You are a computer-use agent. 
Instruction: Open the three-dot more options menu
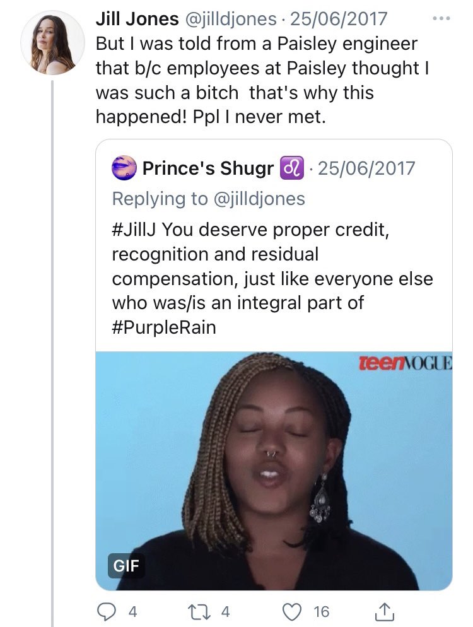441,18
